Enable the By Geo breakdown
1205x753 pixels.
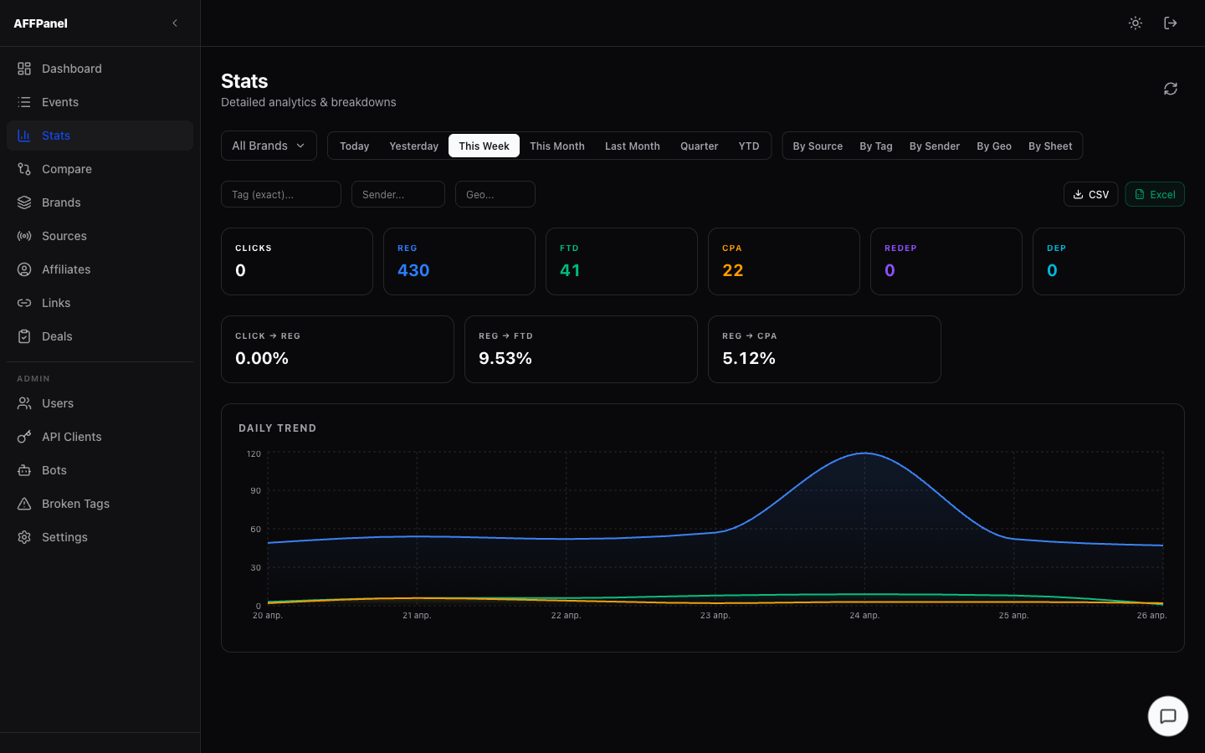coord(993,145)
